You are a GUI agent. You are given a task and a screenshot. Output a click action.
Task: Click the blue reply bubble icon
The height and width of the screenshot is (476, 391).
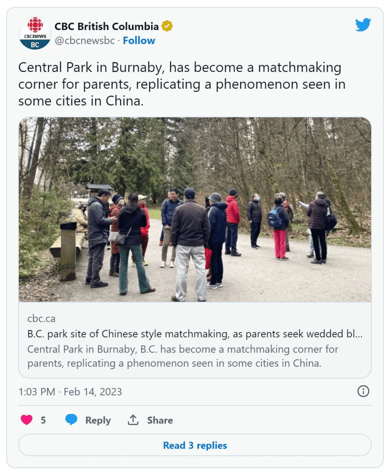pyautogui.click(x=71, y=420)
